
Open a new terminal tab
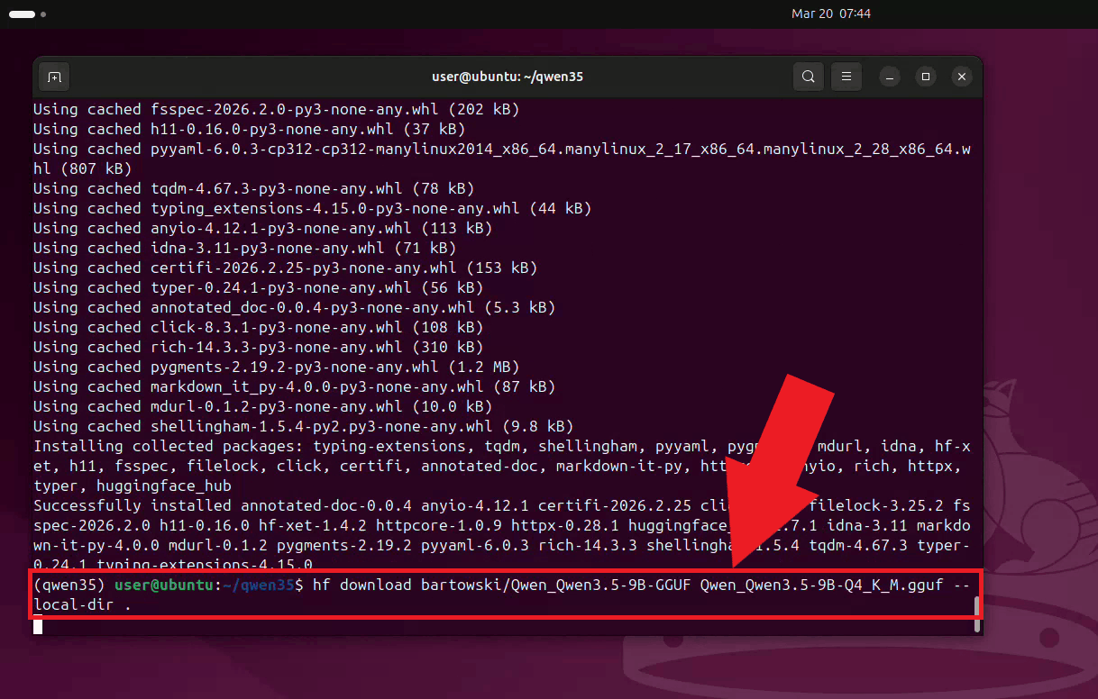tap(54, 77)
